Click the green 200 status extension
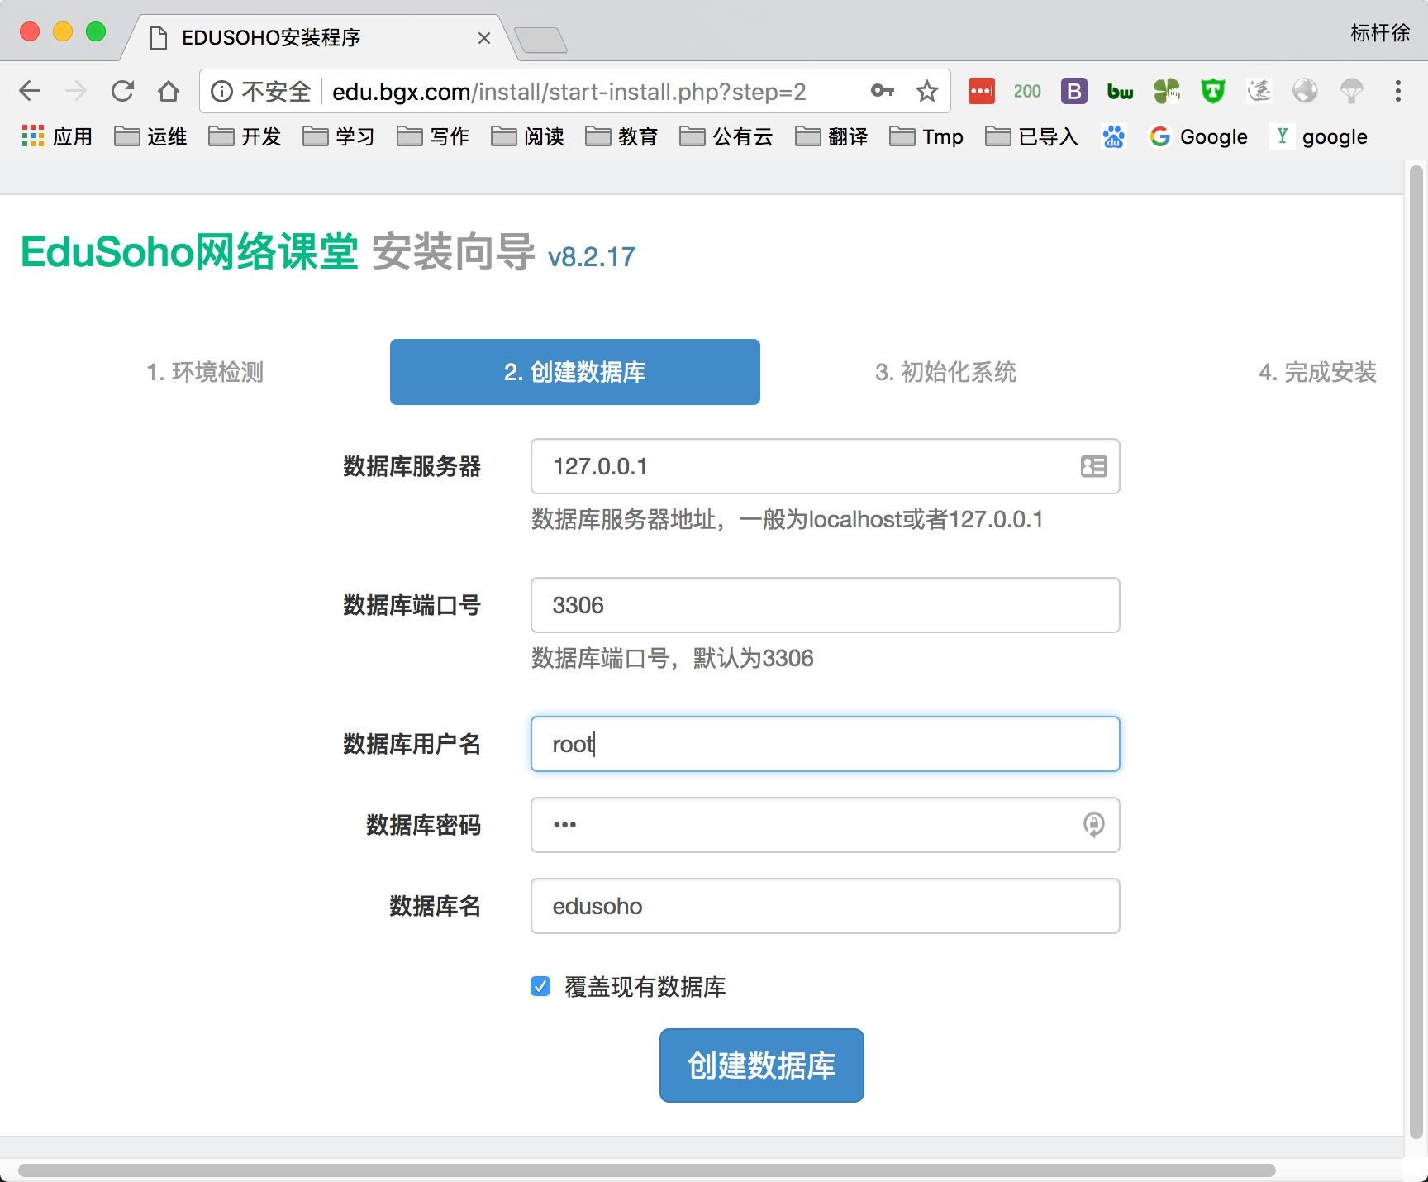 pos(1027,91)
